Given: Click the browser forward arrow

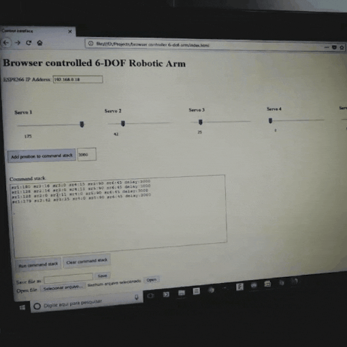Looking at the screenshot, I should click(18, 43).
